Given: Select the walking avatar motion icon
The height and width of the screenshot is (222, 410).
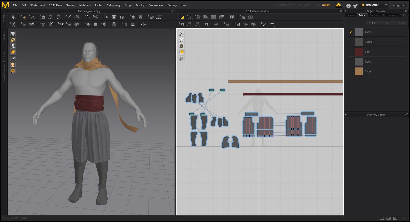Looking at the screenshot, I should [13, 24].
